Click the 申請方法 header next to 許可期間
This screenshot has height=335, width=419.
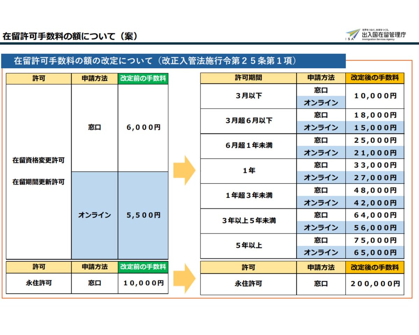321,78
